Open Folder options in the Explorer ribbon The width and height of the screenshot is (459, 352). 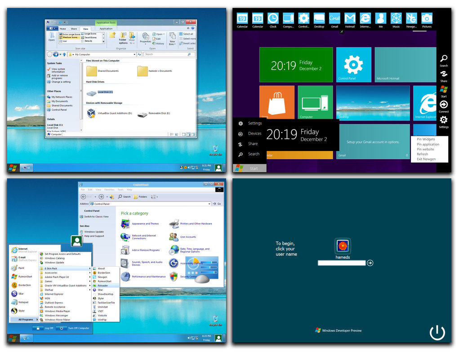123,38
